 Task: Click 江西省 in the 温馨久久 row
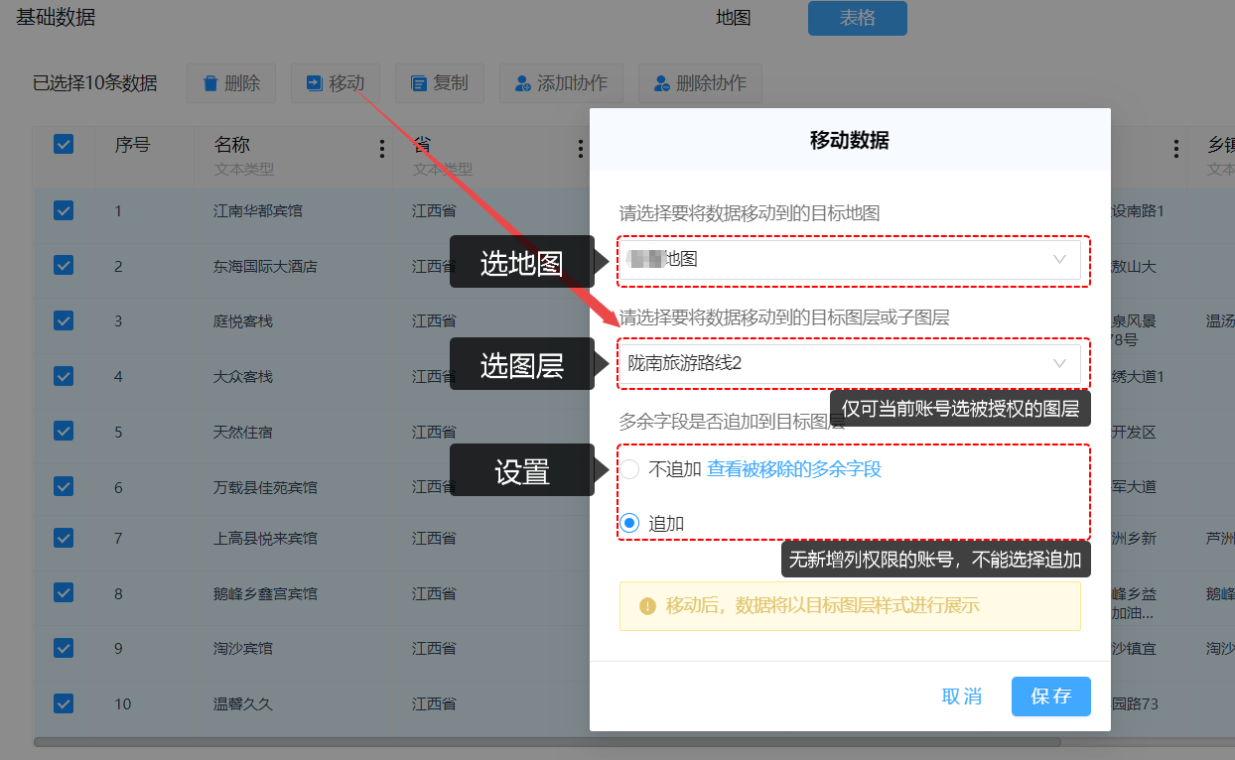click(x=434, y=703)
